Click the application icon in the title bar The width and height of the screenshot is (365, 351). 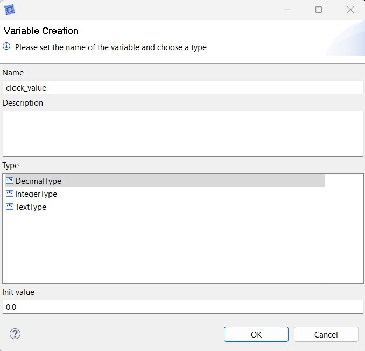(10, 10)
